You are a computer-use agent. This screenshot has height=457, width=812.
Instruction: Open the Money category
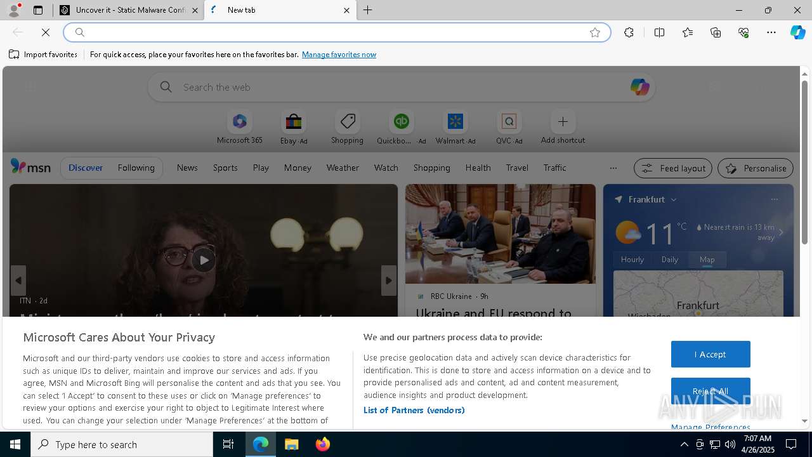tap(298, 168)
